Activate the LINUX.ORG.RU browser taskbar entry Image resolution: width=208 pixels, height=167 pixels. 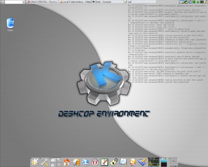[x=43, y=2]
